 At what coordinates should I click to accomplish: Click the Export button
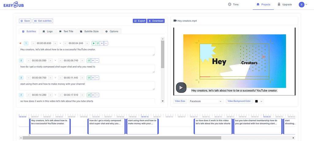[x=140, y=21]
